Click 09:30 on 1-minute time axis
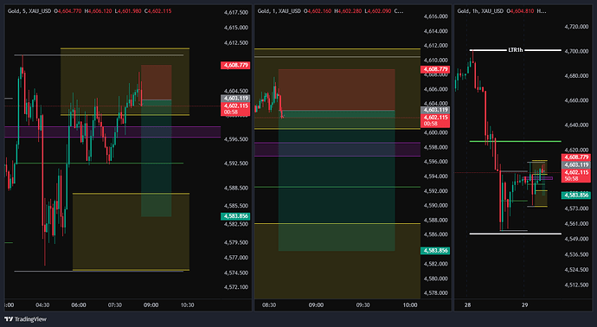Viewport: 597px width, 327px height. pyautogui.click(x=363, y=305)
